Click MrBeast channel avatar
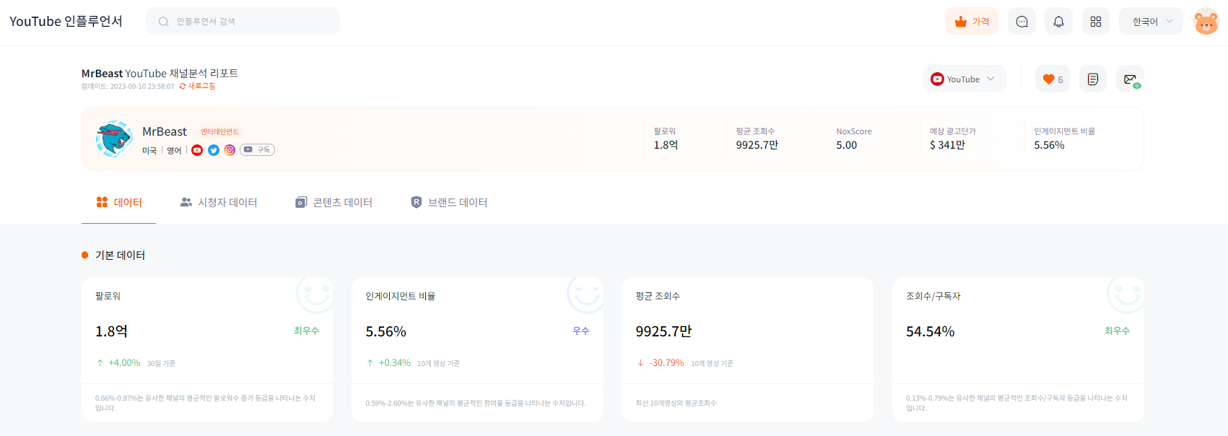This screenshot has width=1228, height=436. (114, 139)
